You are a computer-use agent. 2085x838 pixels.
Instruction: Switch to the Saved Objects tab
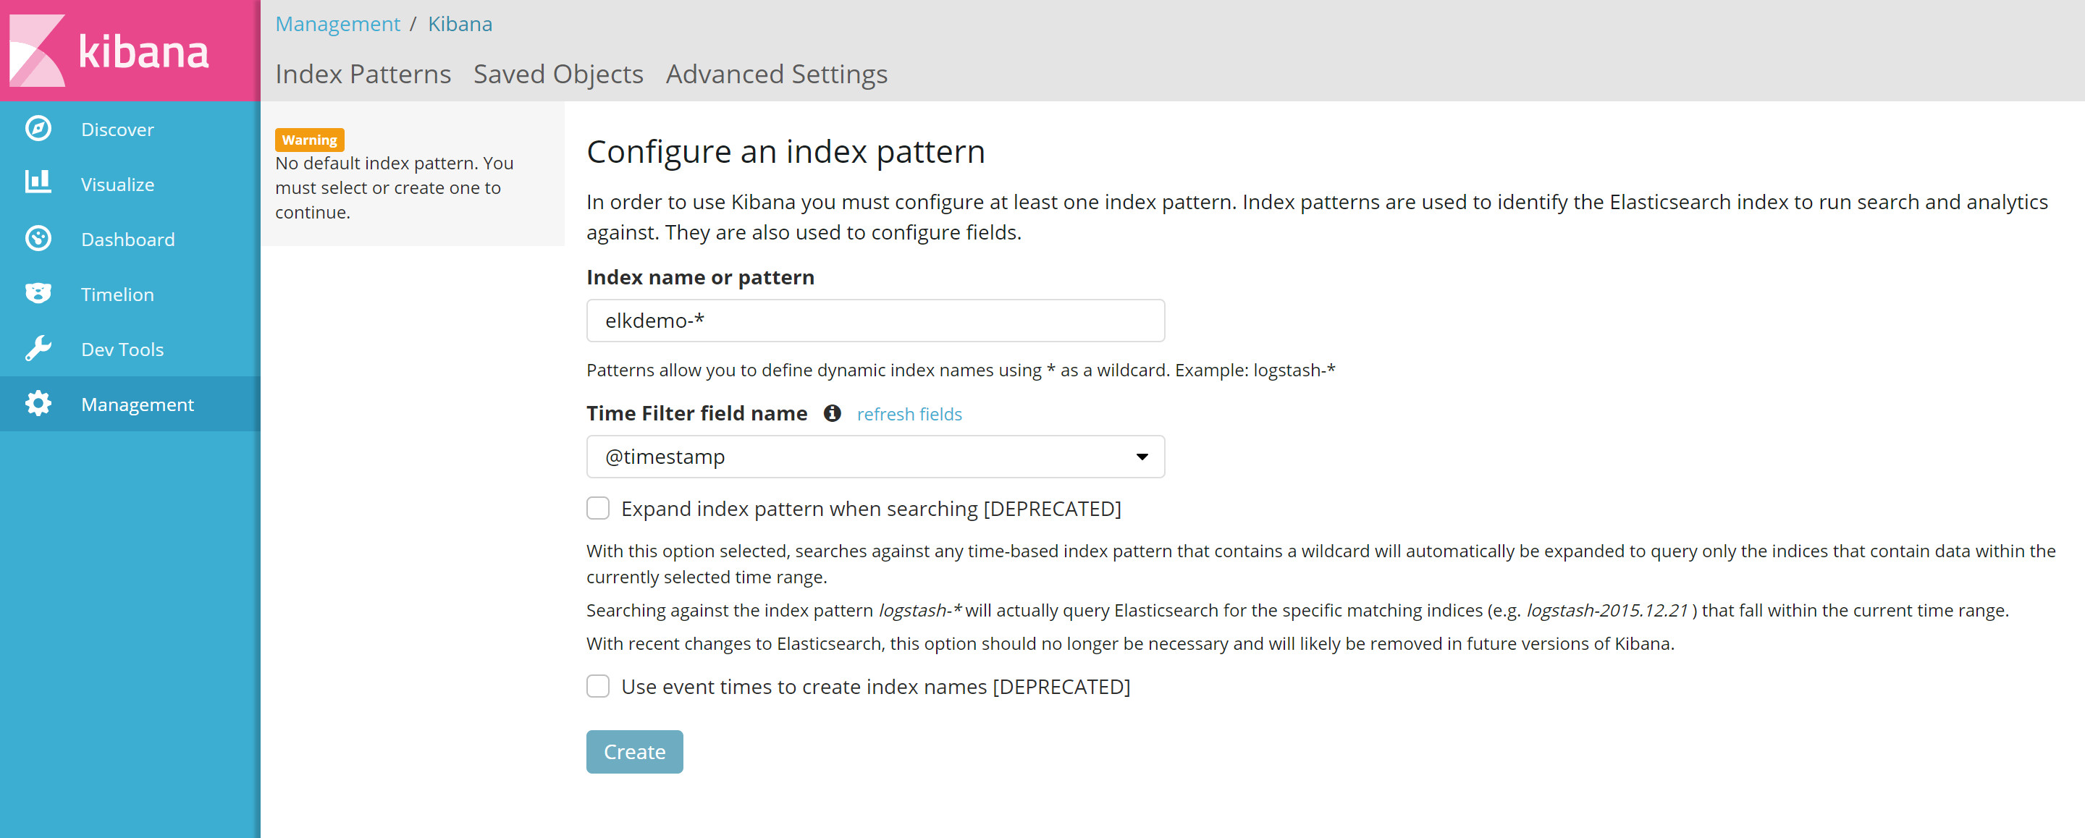coord(557,74)
